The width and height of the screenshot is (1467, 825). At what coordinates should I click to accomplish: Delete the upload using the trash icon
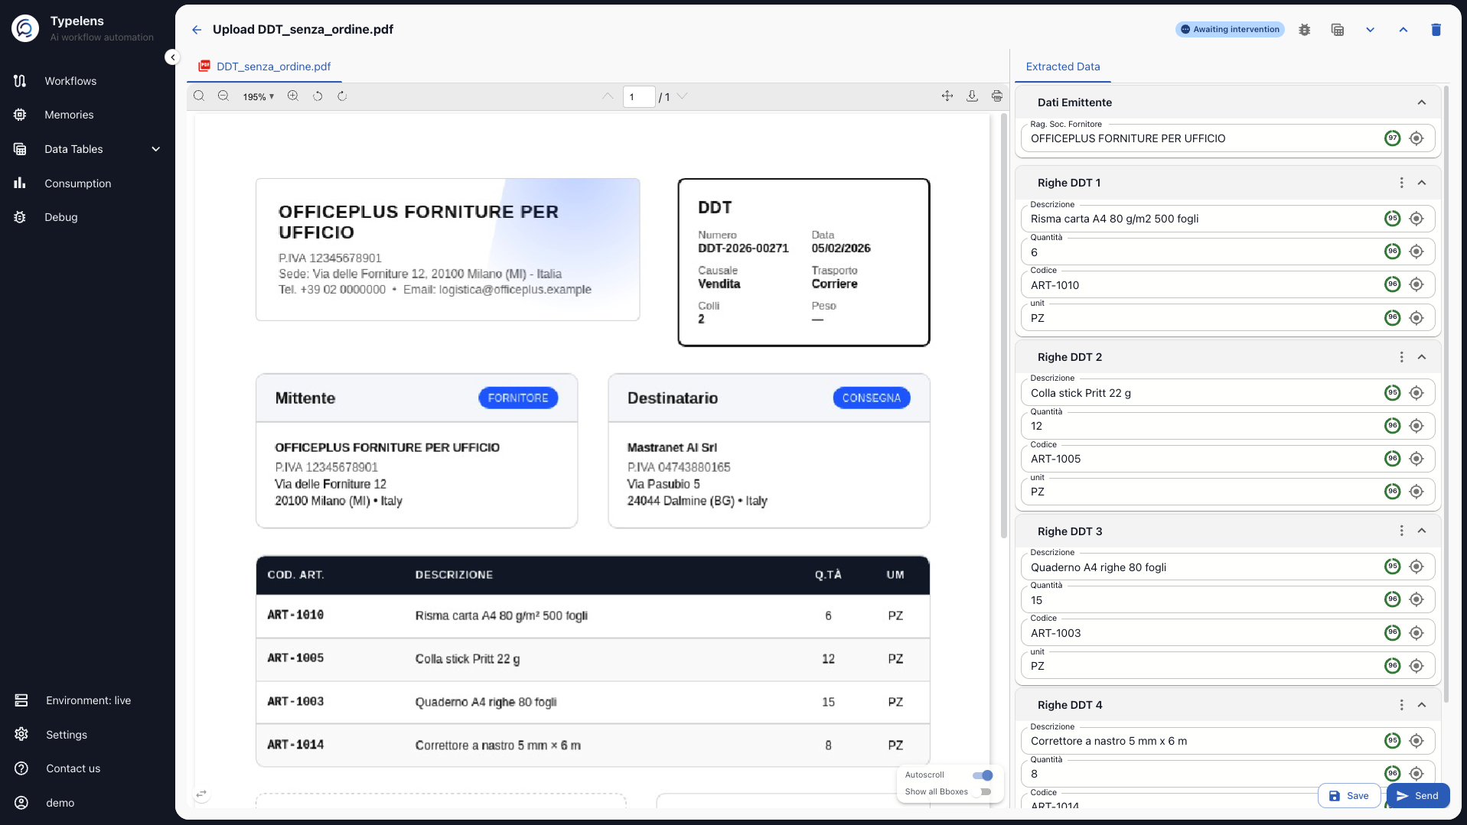point(1436,29)
